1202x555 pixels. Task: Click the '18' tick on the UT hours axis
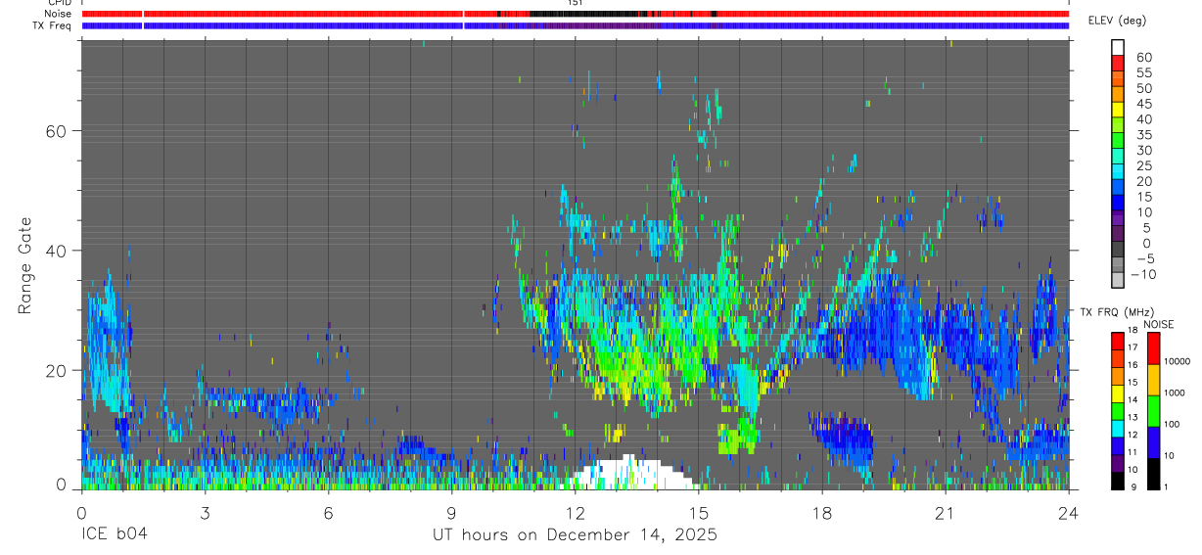(x=821, y=512)
